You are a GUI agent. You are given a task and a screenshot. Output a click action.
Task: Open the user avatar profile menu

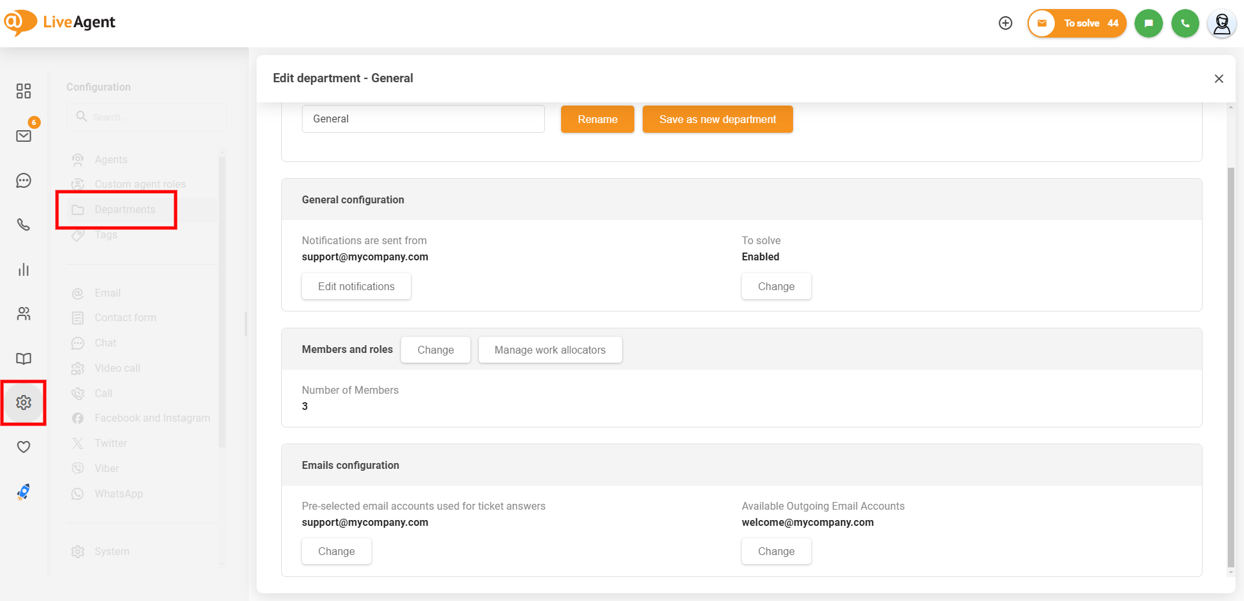coord(1221,23)
